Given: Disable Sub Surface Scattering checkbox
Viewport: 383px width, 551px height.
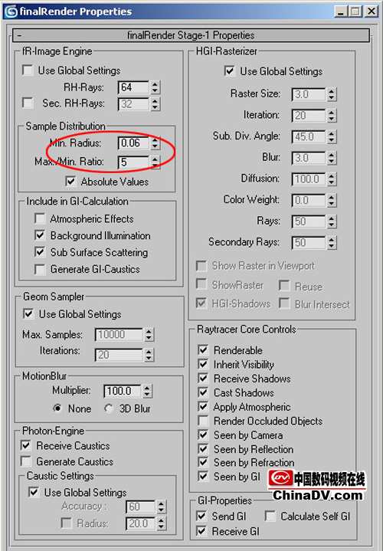Looking at the screenshot, I should pos(40,252).
